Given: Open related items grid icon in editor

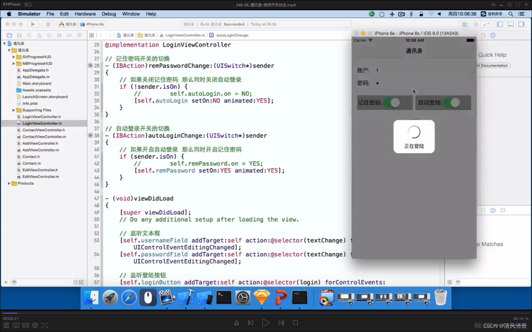Looking at the screenshot, I should 92,35.
